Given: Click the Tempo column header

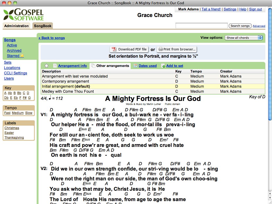Looking at the screenshot, I should [196, 71].
